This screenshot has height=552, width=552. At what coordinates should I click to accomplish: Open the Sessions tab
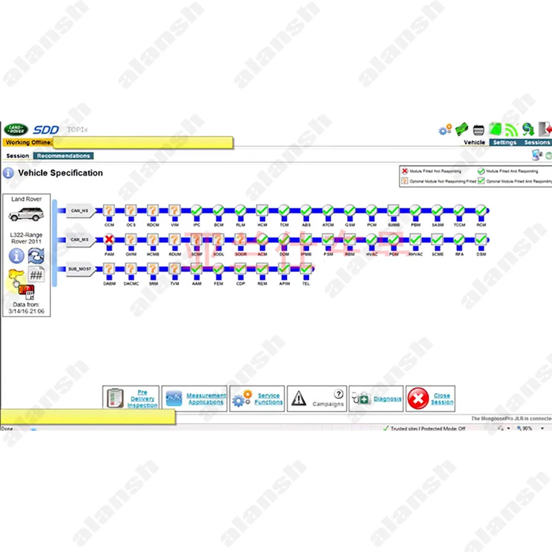[537, 142]
